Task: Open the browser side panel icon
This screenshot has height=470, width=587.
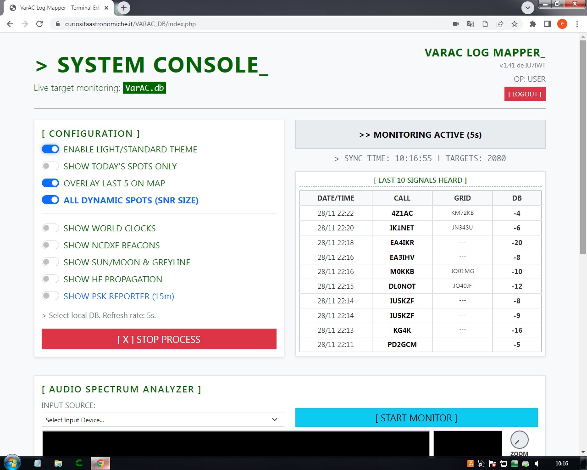Action: click(547, 24)
